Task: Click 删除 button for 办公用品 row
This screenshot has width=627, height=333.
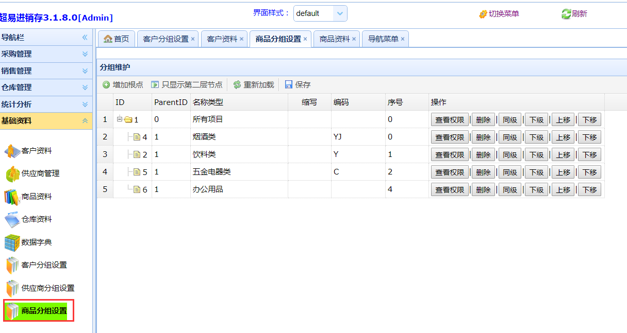Action: tap(483, 190)
